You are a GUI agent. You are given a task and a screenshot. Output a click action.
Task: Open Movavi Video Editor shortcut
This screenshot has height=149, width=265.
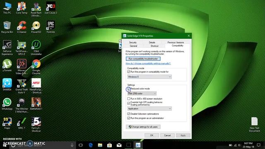pyautogui.click(x=22, y=67)
